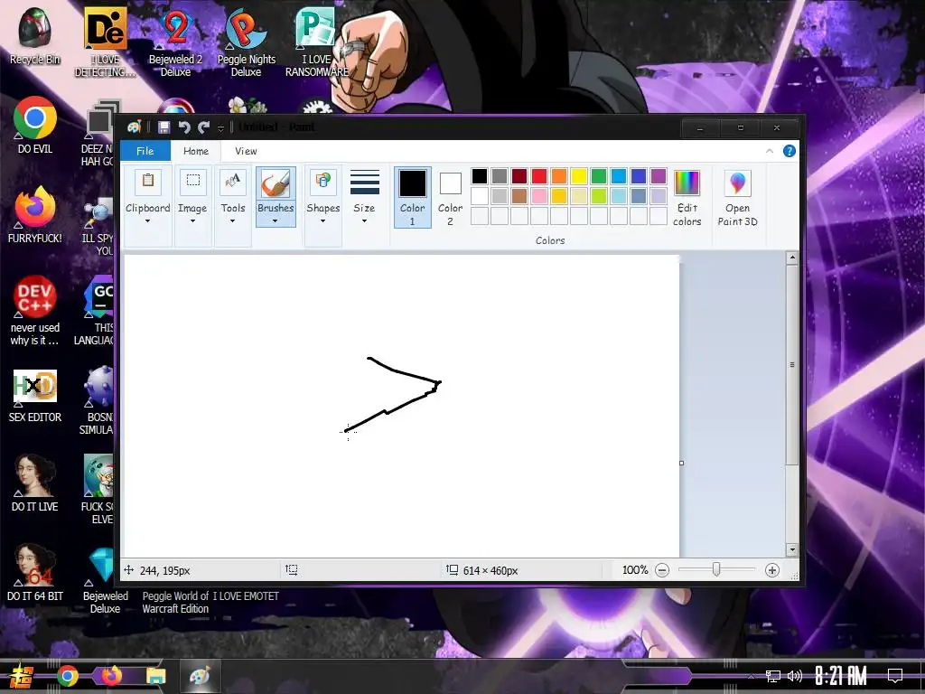
Task: Click the Start button on taskbar
Action: tap(22, 676)
